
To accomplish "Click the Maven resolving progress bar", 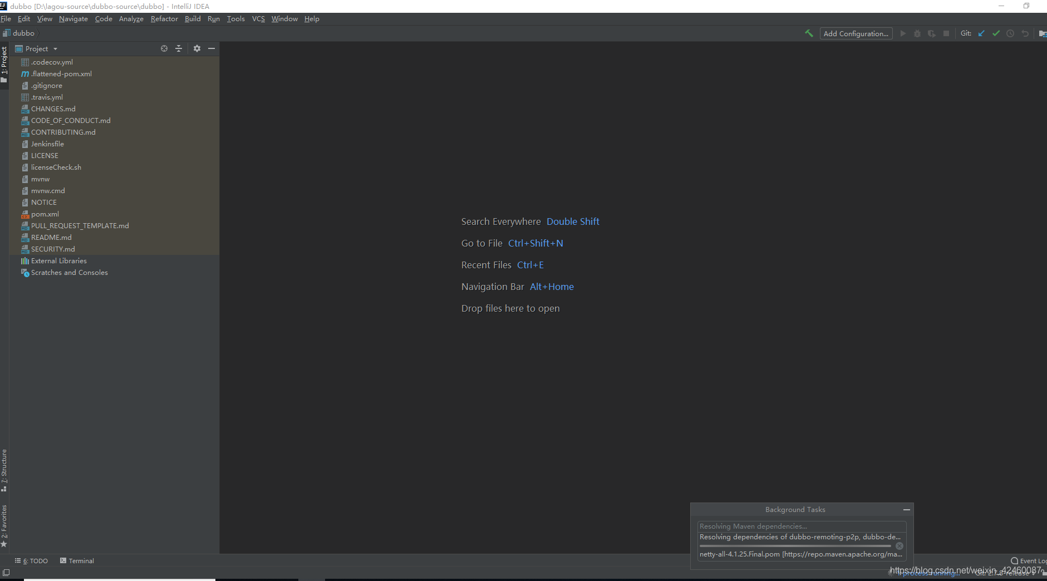I will tap(795, 546).
